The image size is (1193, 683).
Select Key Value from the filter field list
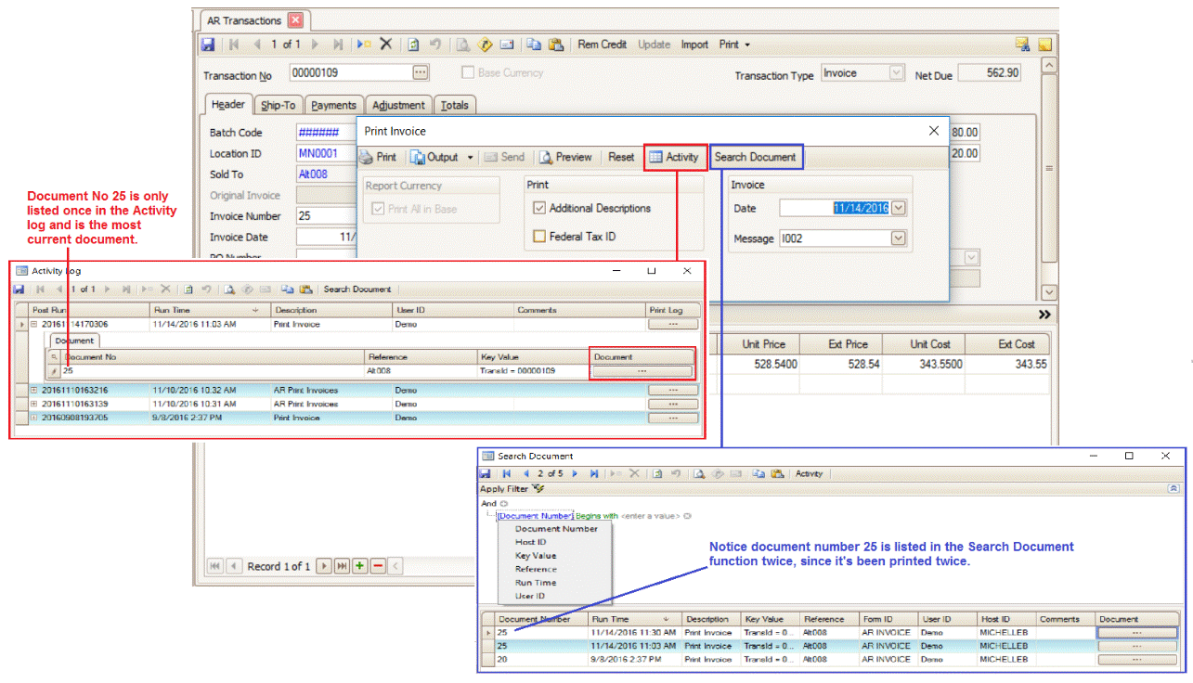(536, 556)
